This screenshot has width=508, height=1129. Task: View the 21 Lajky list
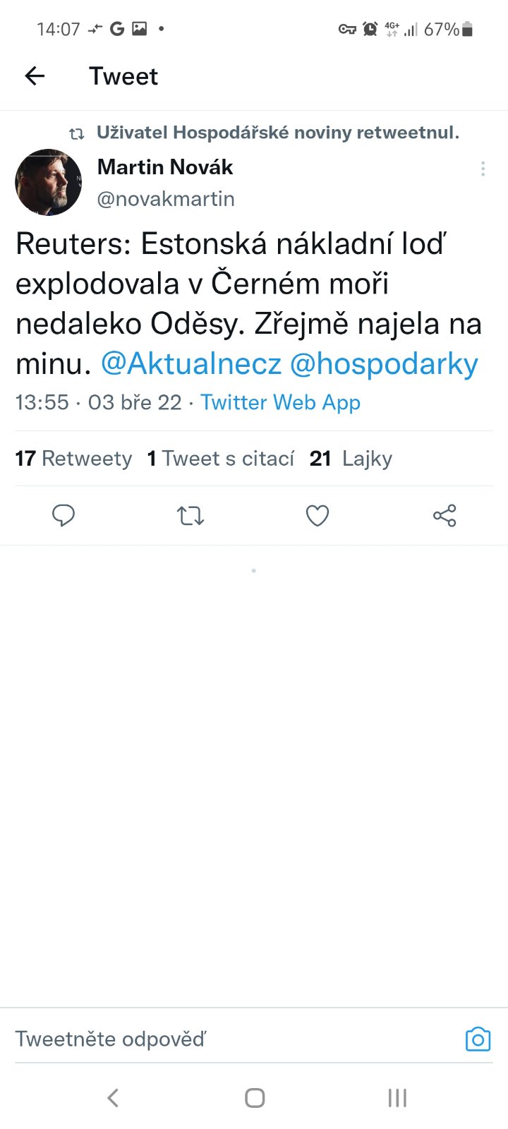click(351, 459)
